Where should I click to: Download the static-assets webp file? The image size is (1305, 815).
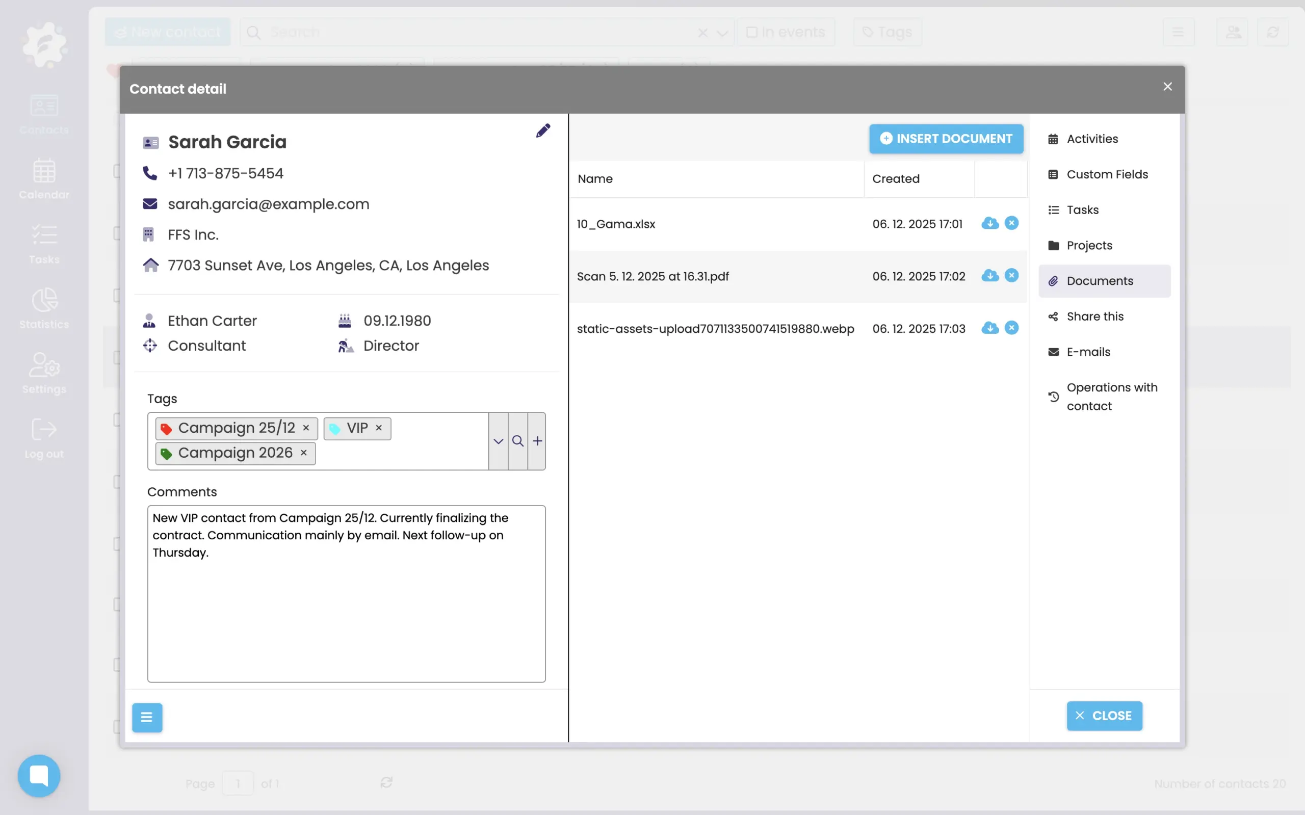(x=989, y=328)
